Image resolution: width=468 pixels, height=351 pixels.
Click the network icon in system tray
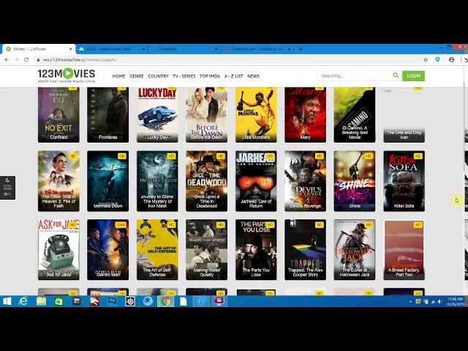pyautogui.click(x=433, y=302)
